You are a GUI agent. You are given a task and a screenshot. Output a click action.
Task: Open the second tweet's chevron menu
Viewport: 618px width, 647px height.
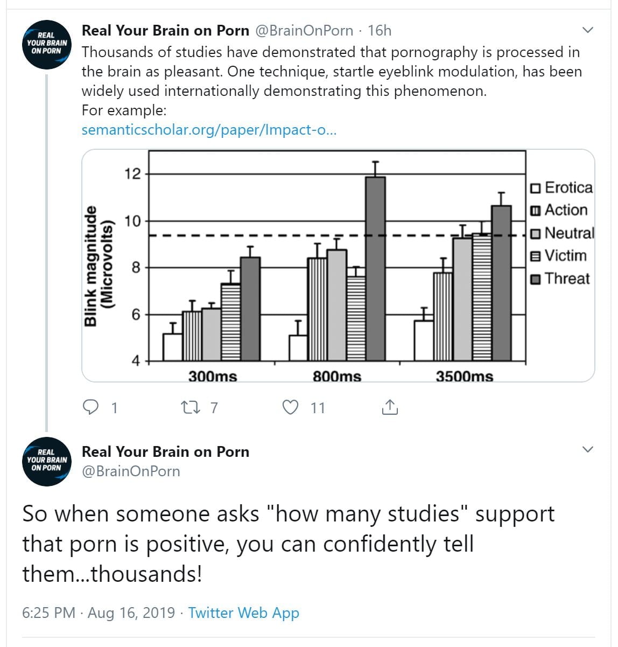click(x=588, y=449)
